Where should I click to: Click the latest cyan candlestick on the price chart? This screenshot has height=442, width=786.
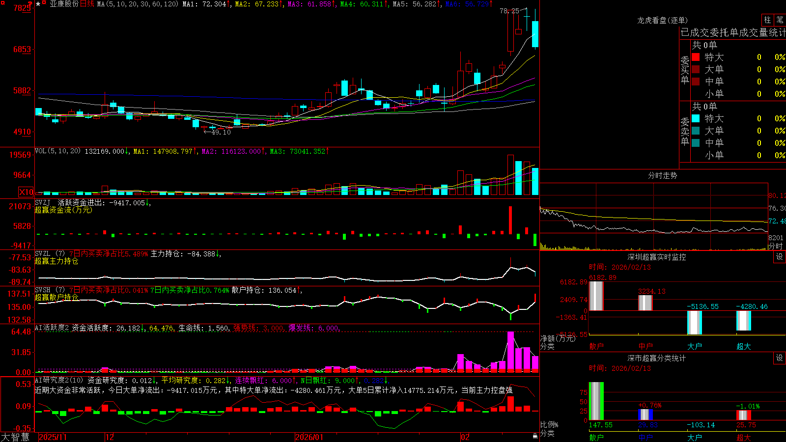pos(535,34)
